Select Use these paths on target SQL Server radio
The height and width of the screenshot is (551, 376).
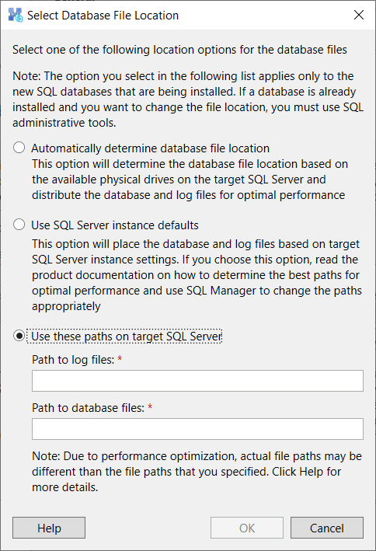[x=19, y=336]
